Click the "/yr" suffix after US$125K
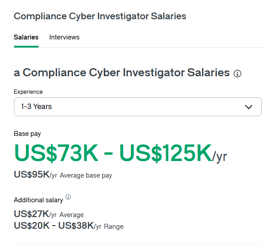Screen dimensions: 277x244 point(220,157)
